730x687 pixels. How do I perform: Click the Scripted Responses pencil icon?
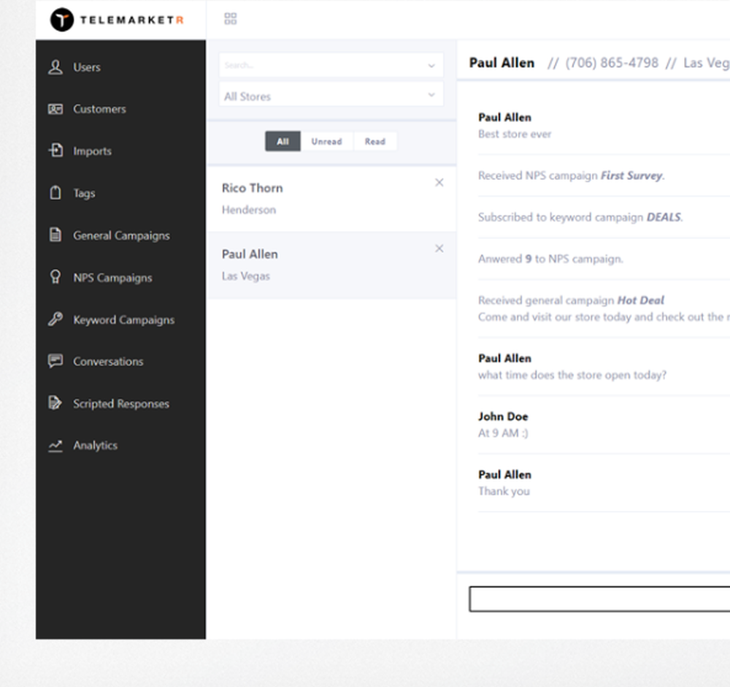pyautogui.click(x=55, y=403)
